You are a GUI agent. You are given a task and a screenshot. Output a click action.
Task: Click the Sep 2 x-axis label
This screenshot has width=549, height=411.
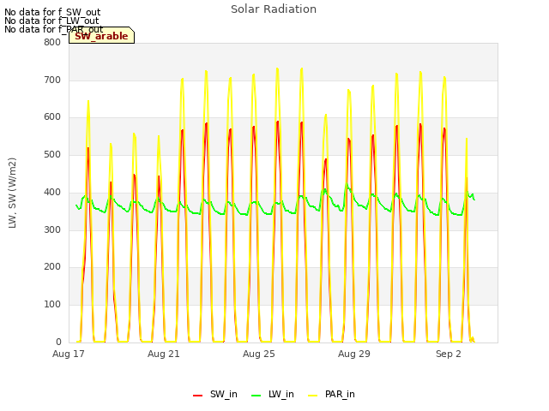449,354
